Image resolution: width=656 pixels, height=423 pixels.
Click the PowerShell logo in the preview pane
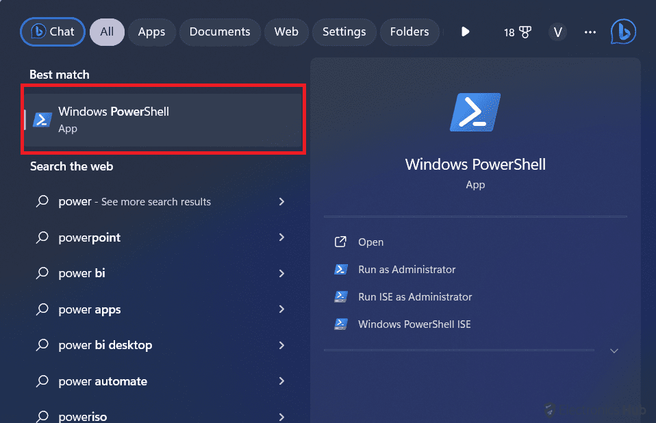coord(475,112)
